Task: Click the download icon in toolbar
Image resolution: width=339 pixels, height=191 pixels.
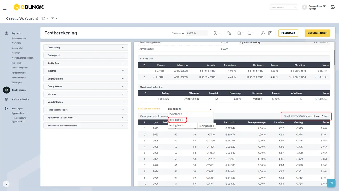Action: click(x=263, y=33)
